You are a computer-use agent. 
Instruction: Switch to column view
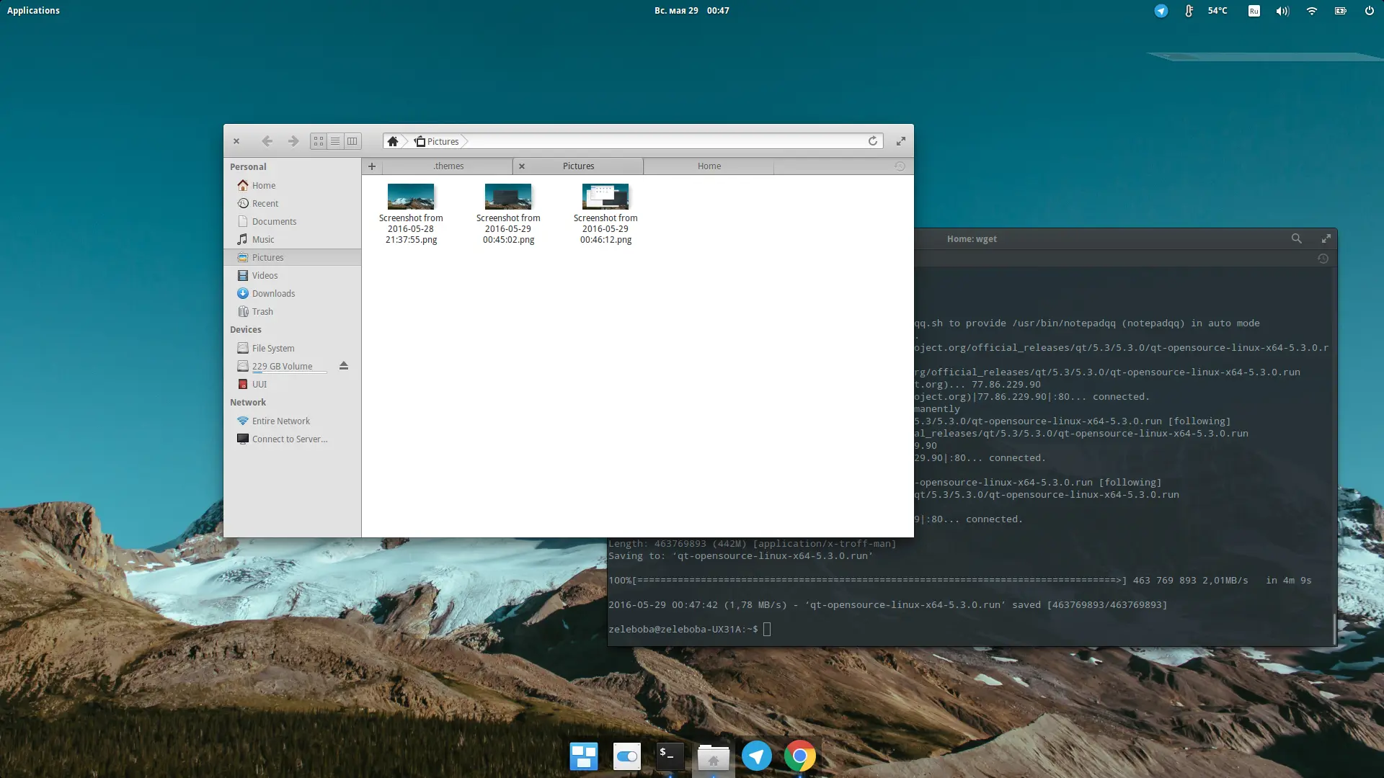[352, 141]
